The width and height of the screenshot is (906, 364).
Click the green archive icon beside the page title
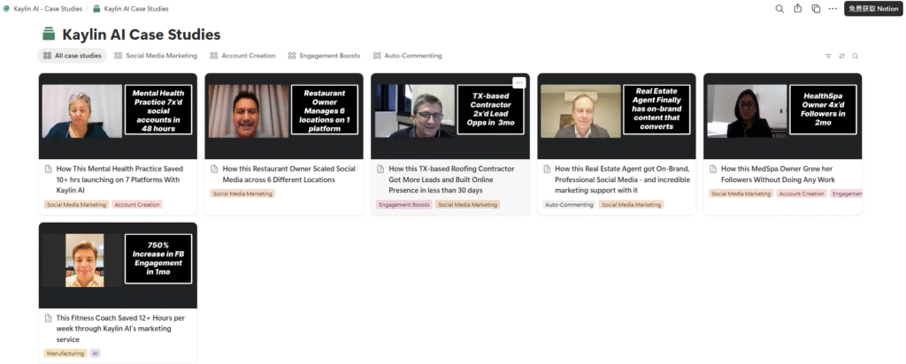click(49, 34)
